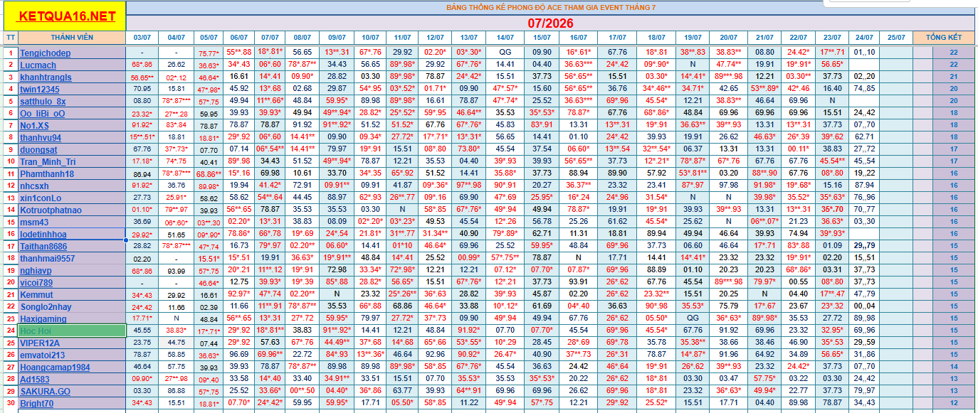Viewport: 978px width, 413px height.
Task: Open member link satthulo_8x
Action: pos(43,101)
